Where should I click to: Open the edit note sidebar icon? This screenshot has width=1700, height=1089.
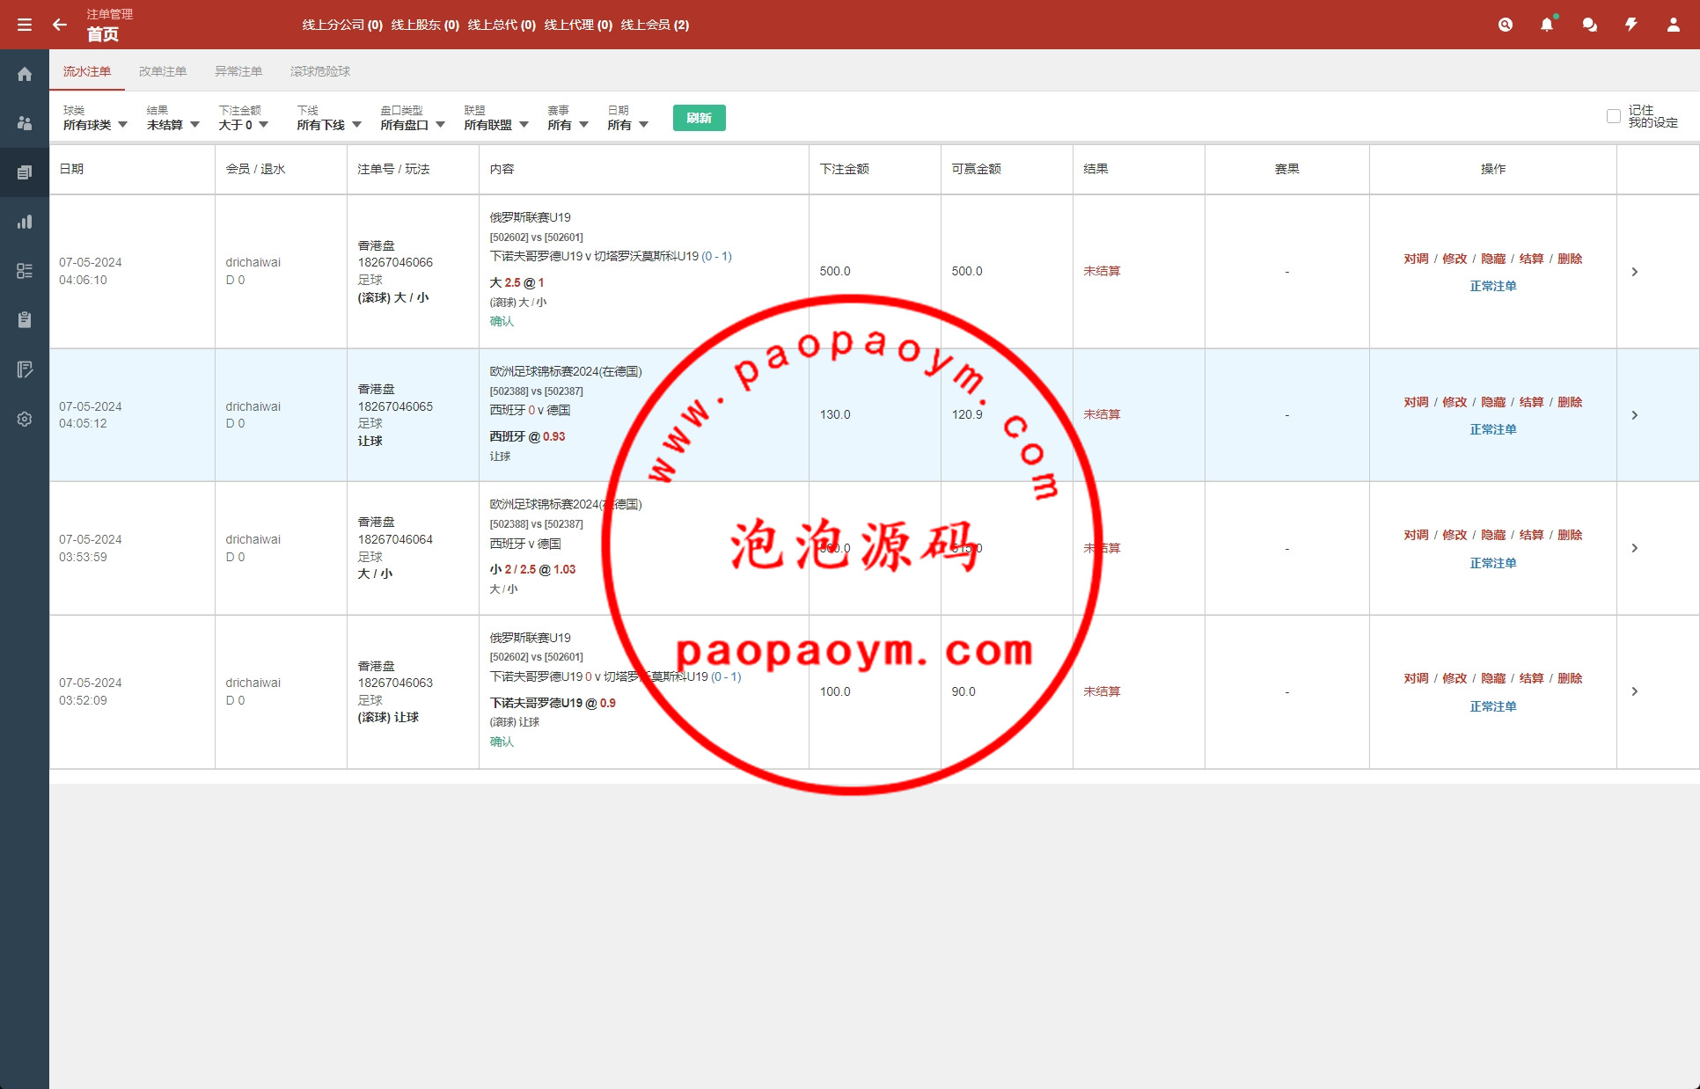[x=25, y=369]
